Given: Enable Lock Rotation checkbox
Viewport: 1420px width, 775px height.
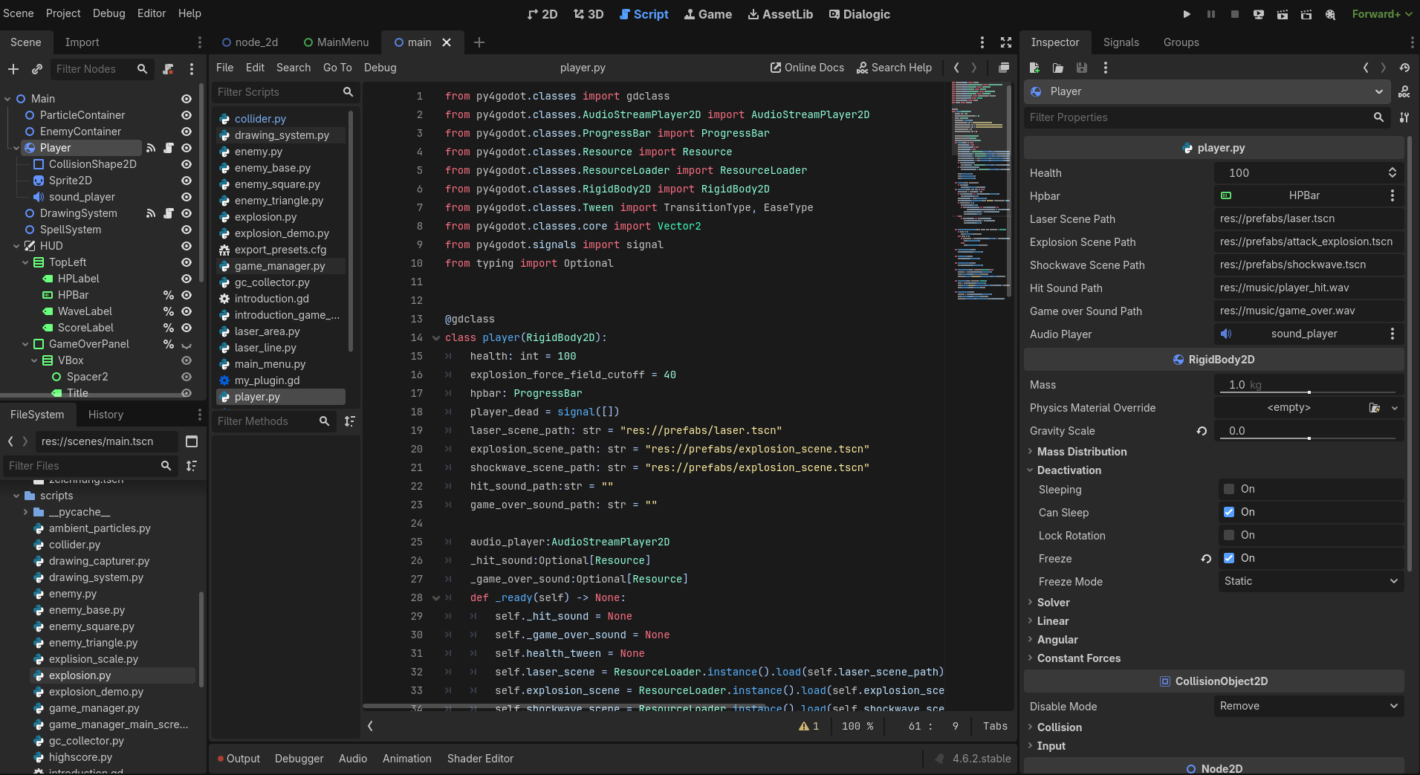Looking at the screenshot, I should (x=1229, y=535).
